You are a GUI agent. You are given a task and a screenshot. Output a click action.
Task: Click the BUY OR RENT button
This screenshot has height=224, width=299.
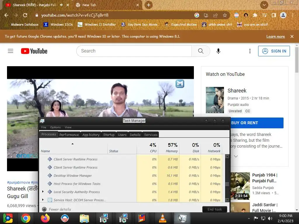coord(257,123)
